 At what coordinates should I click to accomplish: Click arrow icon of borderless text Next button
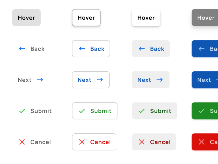pos(40,80)
